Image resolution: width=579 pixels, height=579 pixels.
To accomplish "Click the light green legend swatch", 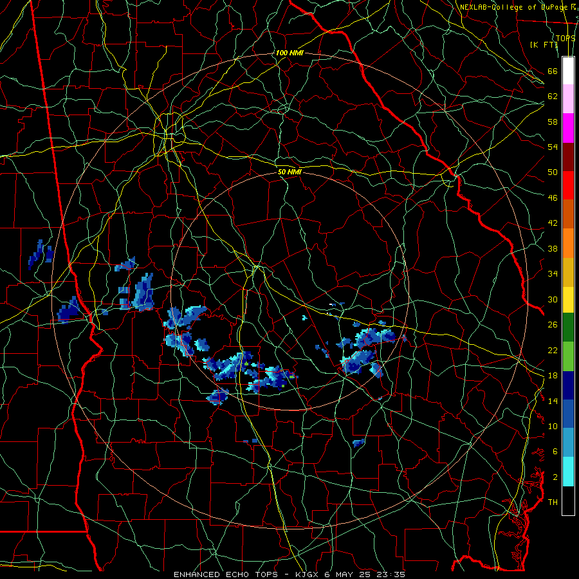I will click(568, 356).
